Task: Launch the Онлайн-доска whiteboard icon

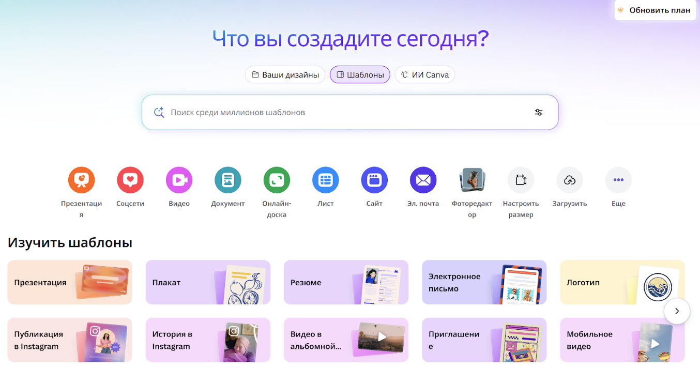Action: point(277,180)
